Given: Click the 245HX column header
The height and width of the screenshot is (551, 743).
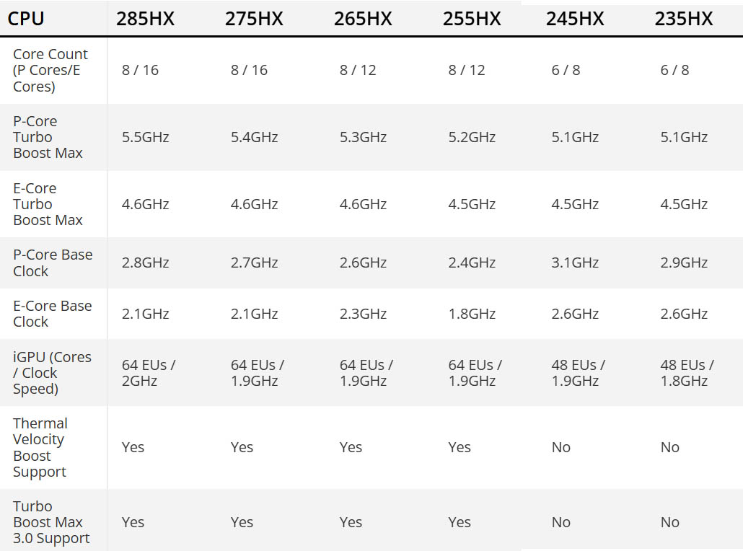Looking at the screenshot, I should 575,19.
